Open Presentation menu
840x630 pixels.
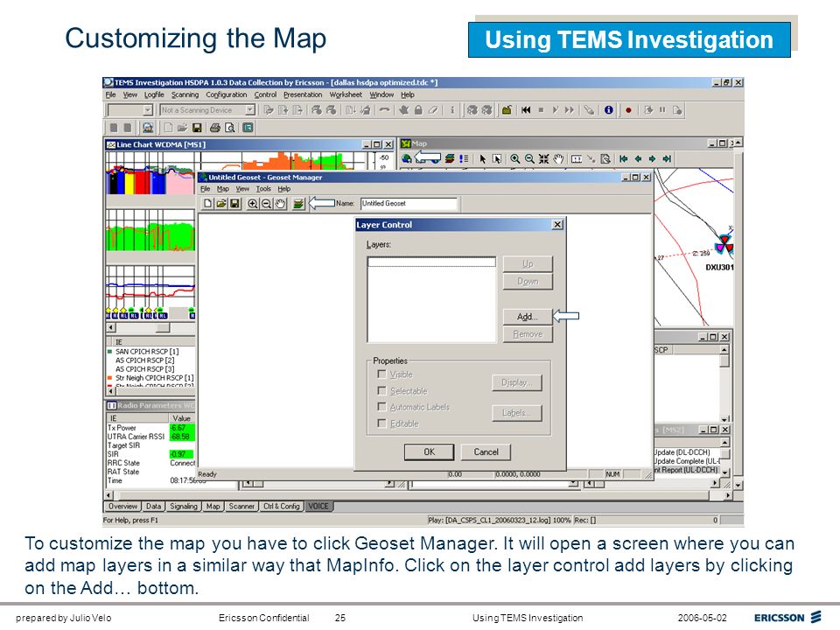(x=303, y=94)
